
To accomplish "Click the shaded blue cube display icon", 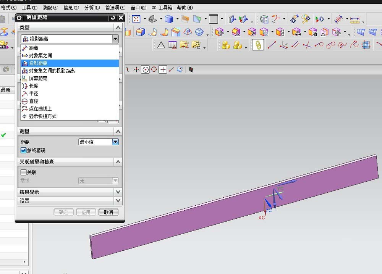I will [x=168, y=19].
